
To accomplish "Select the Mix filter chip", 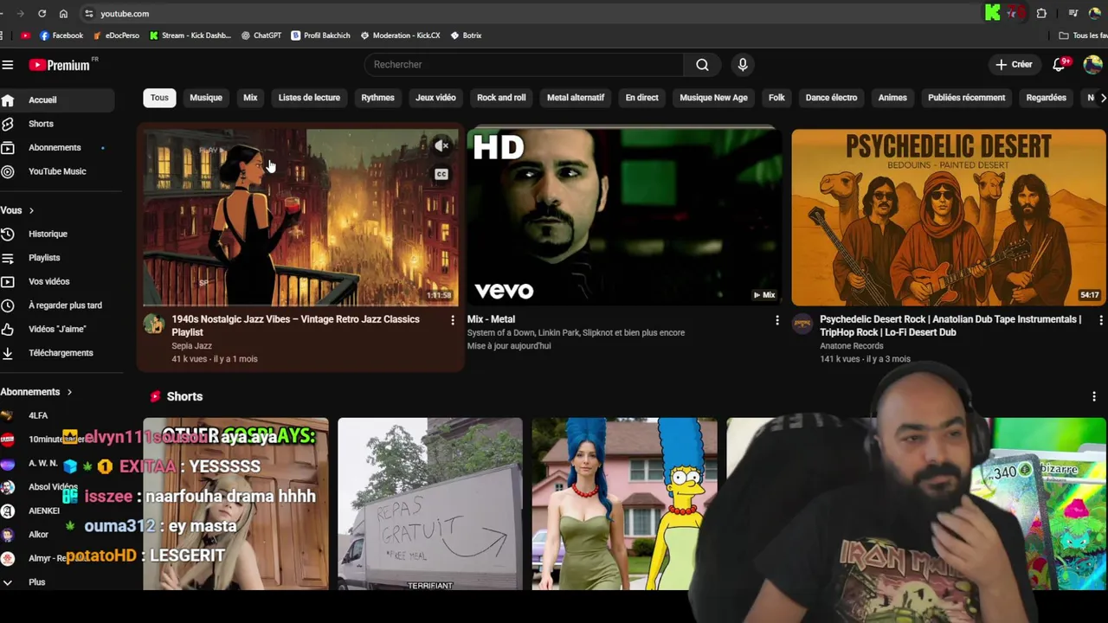I will click(250, 98).
